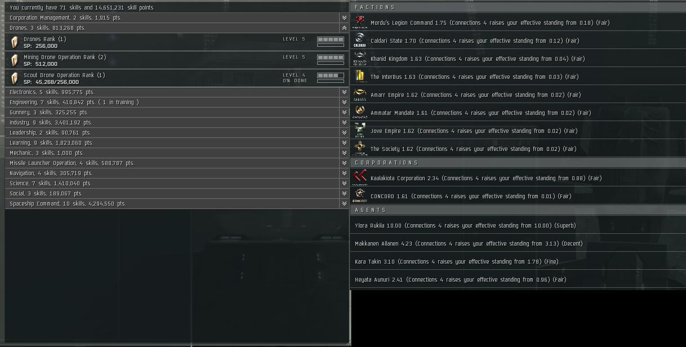The height and width of the screenshot is (347, 686).
Task: Expand the Gunnery skill group
Action: 344,113
